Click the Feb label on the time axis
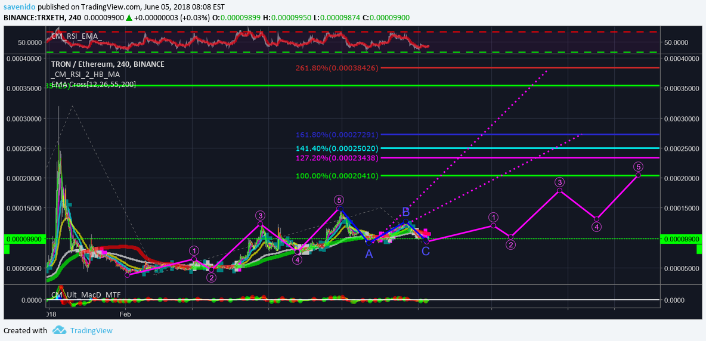The image size is (706, 341). click(x=125, y=314)
